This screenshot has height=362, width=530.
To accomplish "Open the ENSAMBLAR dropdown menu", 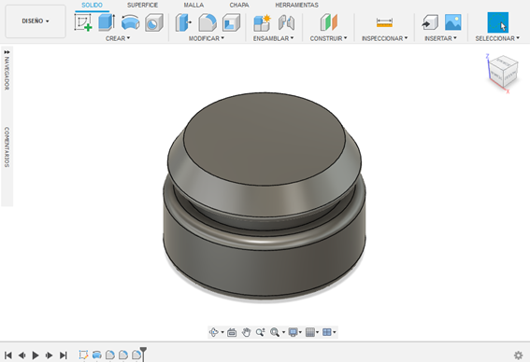I will coord(274,38).
